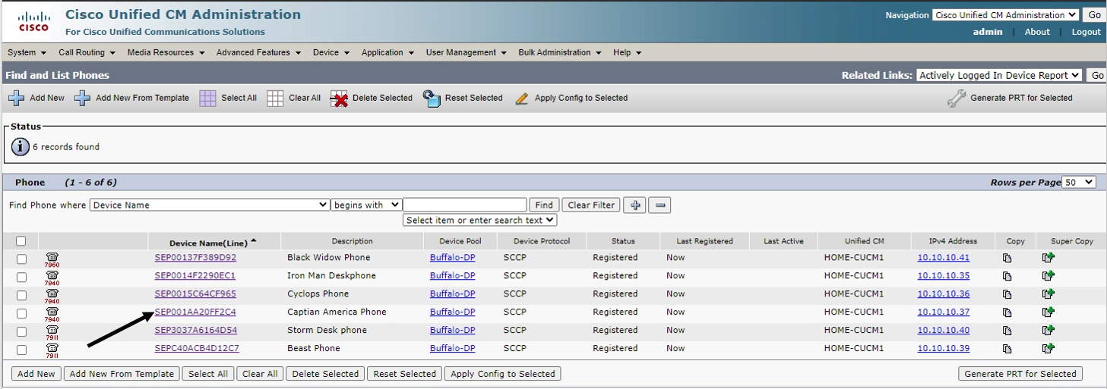The height and width of the screenshot is (389, 1107).
Task: Click the Find button
Action: [544, 205]
